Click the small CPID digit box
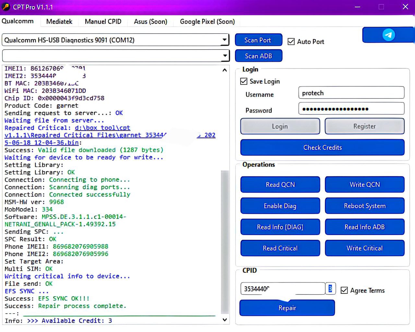Viewport: 415px width, 332px height. [x=330, y=289]
